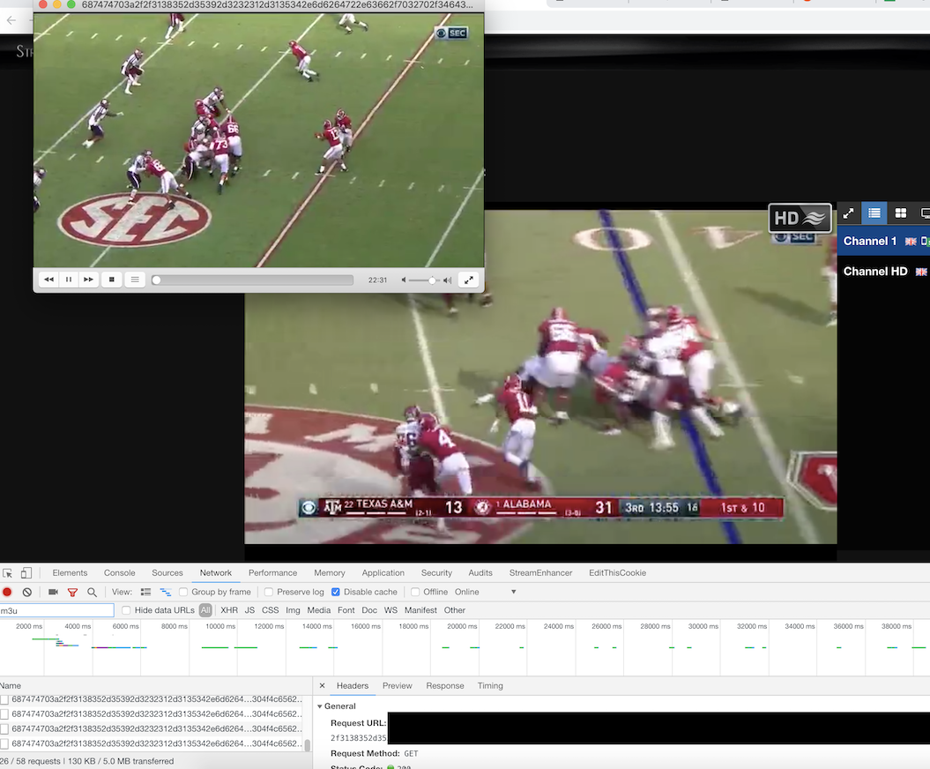The image size is (930, 769).
Task: Click the network search magnifier icon
Action: pos(92,592)
